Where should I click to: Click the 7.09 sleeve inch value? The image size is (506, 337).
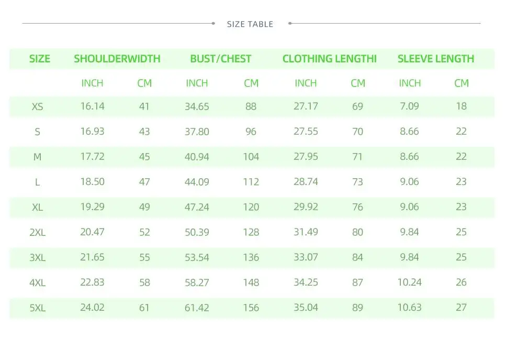point(410,106)
